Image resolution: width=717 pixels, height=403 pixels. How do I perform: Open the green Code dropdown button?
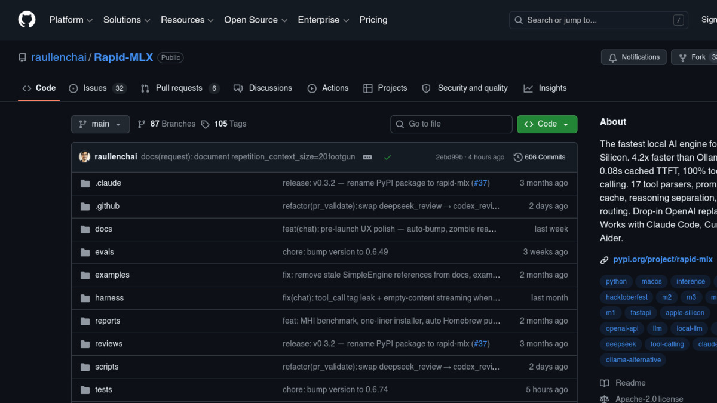tap(547, 124)
